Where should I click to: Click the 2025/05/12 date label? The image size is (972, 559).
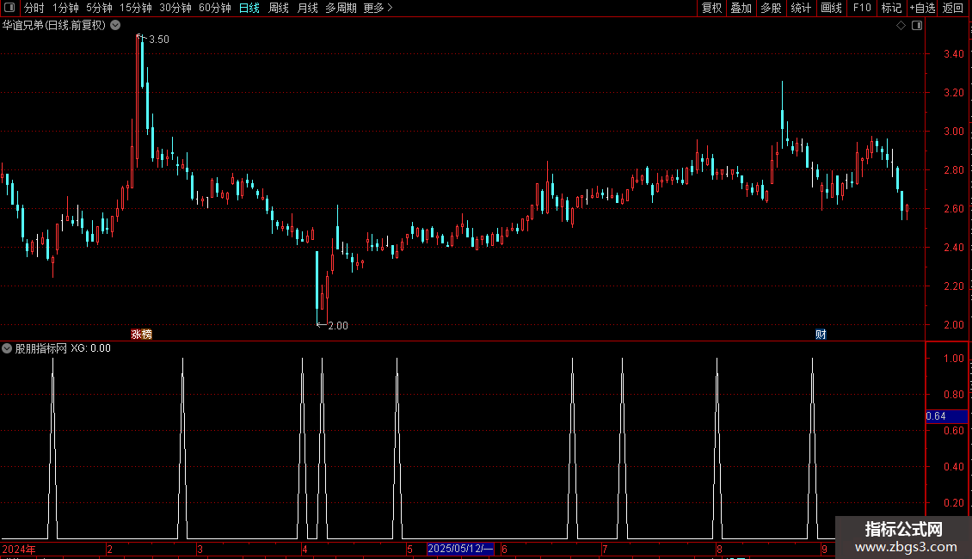click(x=460, y=549)
